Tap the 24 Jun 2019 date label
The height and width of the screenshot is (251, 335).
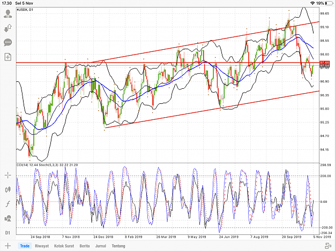[229, 237]
